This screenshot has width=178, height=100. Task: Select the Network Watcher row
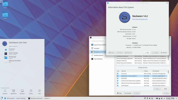coord(142,61)
